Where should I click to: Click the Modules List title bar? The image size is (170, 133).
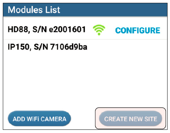tap(85, 10)
